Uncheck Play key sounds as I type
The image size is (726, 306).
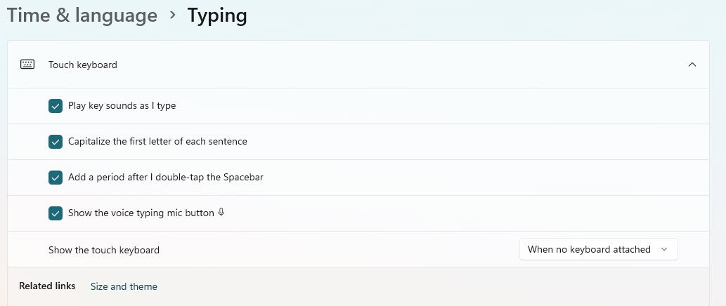coord(56,106)
